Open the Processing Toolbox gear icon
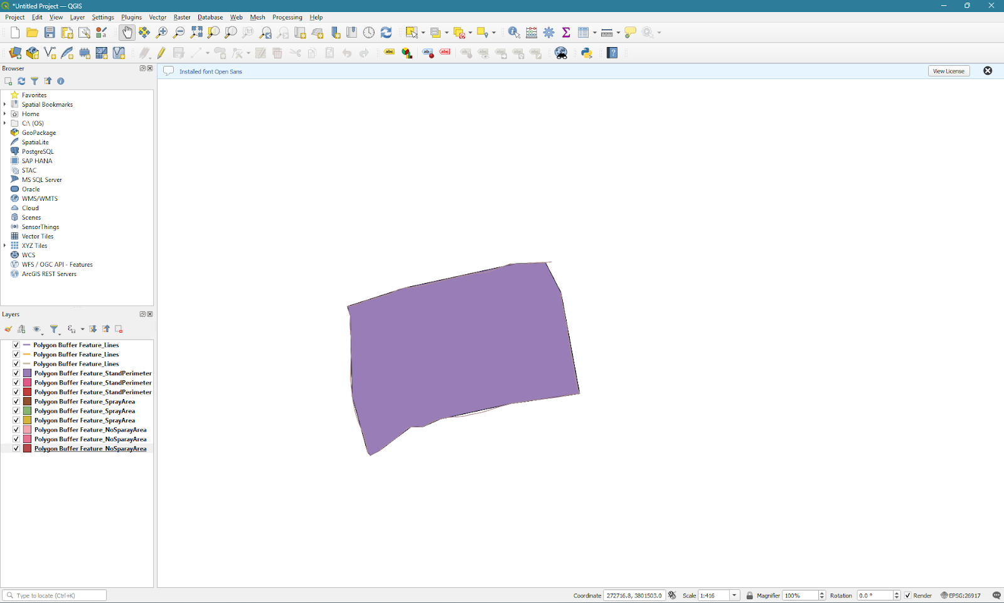 [549, 33]
